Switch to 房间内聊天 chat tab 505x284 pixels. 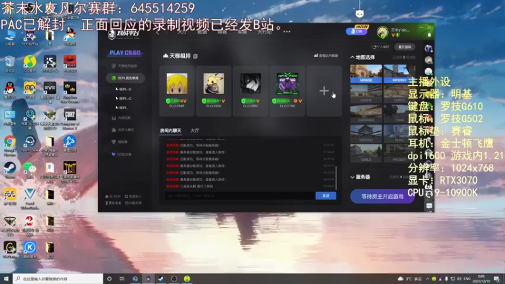pyautogui.click(x=170, y=131)
